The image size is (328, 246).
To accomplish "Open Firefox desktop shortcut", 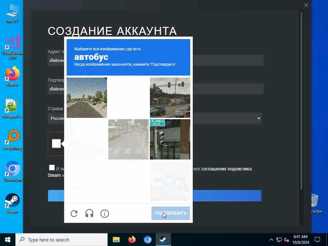I will click(x=12, y=76).
